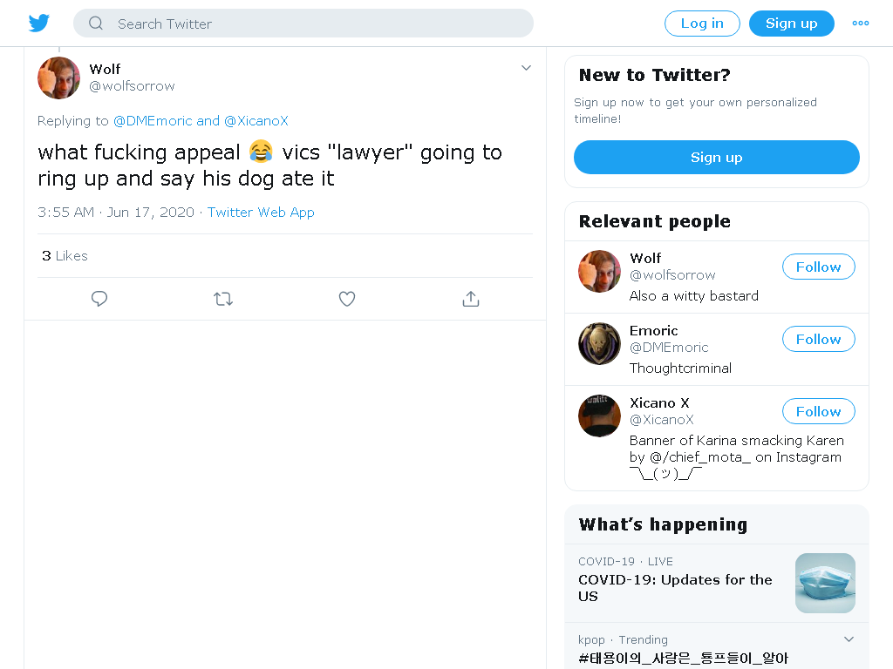Open COVID-19 Updates mask thumbnail
Screen dimensions: 893x669
click(x=825, y=583)
